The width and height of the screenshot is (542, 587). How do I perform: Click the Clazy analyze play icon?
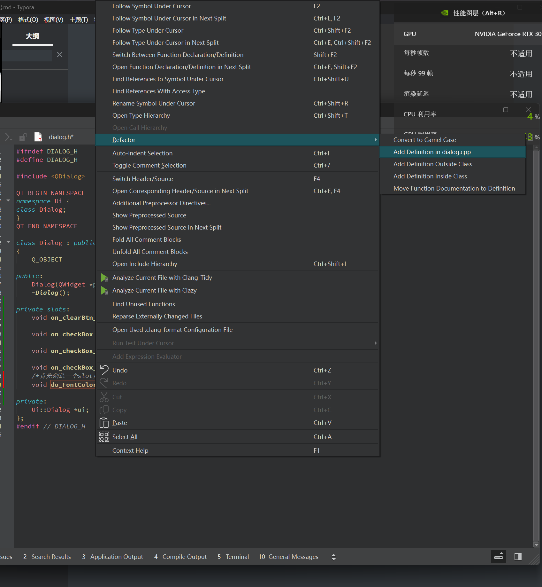coord(104,291)
